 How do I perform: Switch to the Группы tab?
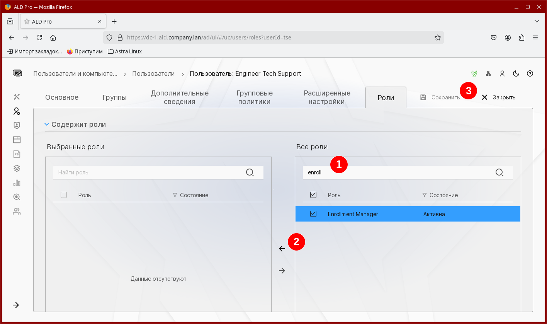click(x=114, y=97)
